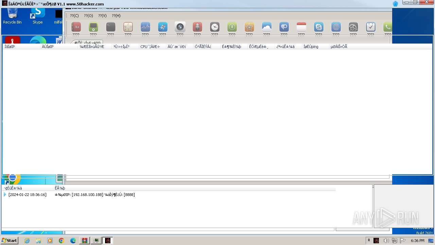Open the Action Center flag icon
Image resolution: width=435 pixels, height=245 pixels.
point(403,241)
